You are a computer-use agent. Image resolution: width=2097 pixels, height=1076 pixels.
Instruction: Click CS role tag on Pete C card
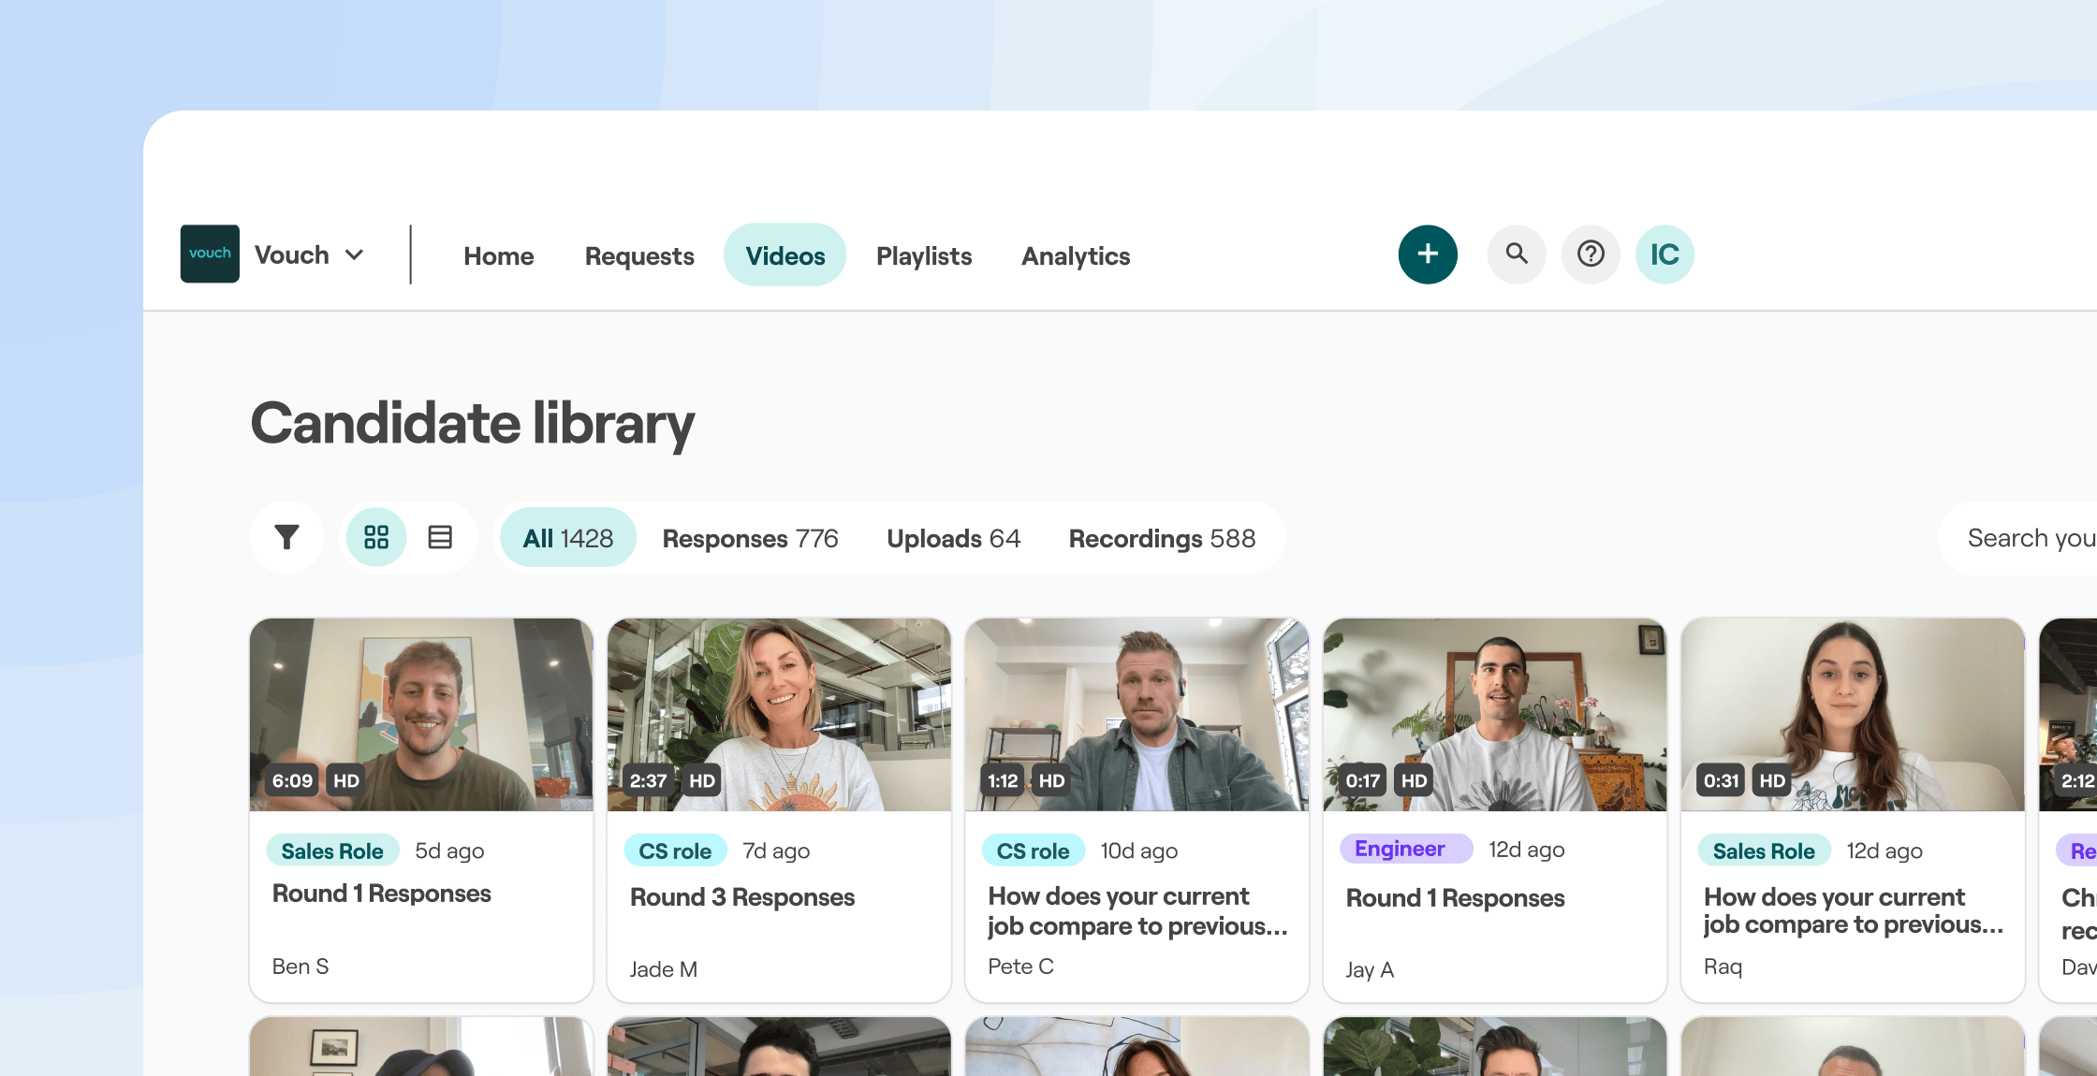point(1033,851)
